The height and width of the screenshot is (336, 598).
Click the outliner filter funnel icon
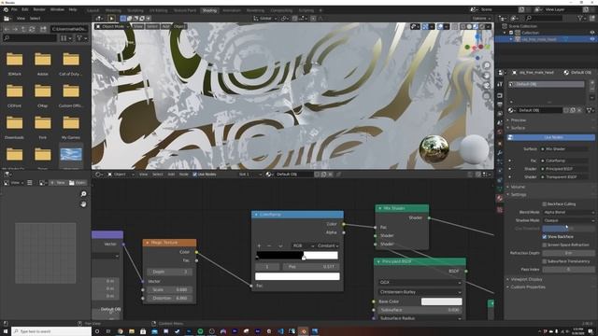(x=581, y=18)
